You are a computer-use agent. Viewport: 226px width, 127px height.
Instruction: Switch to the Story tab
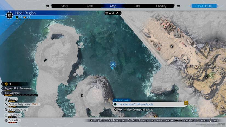(64, 6)
